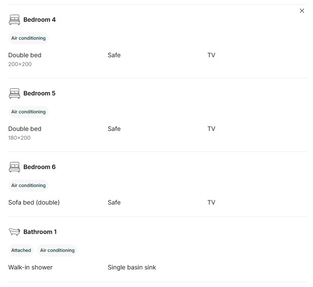Click the Attached tag in Bathroom 1

[21, 250]
